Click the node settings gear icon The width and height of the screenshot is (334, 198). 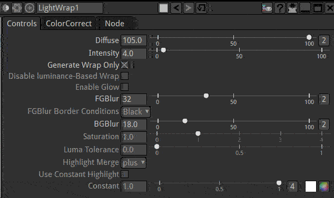[x=17, y=8]
